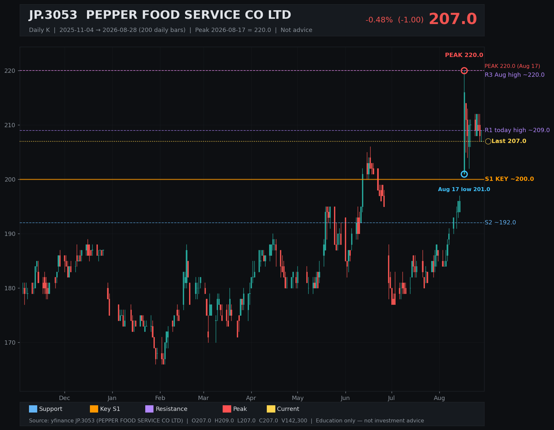This screenshot has width=554, height=430.
Task: Click the 170 y-axis tick label
Action: (10, 343)
